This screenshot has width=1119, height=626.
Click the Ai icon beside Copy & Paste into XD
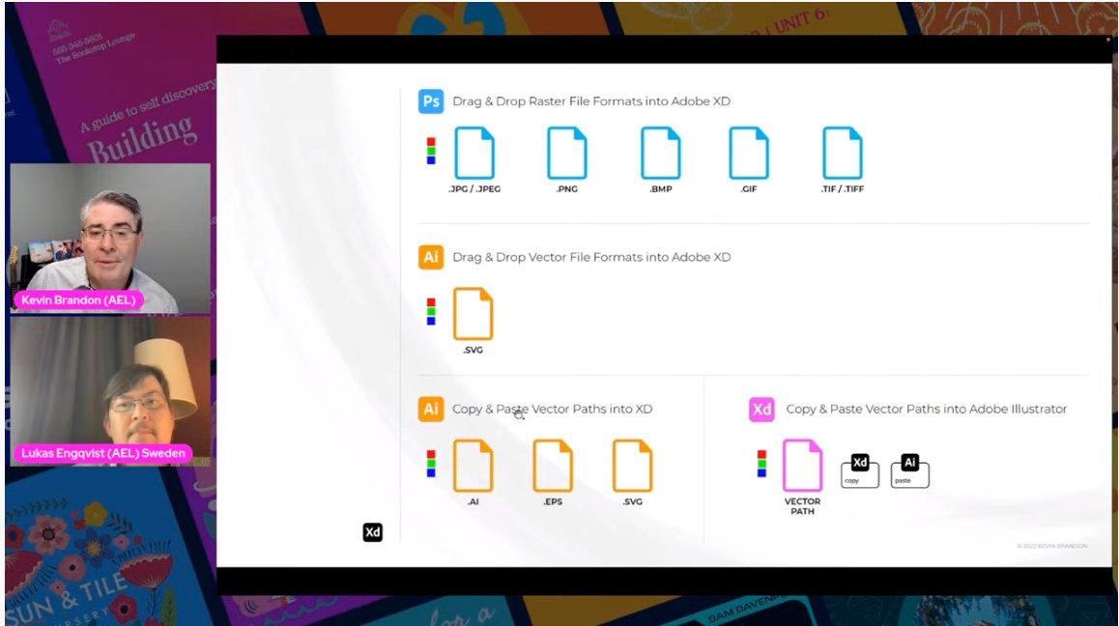click(431, 409)
